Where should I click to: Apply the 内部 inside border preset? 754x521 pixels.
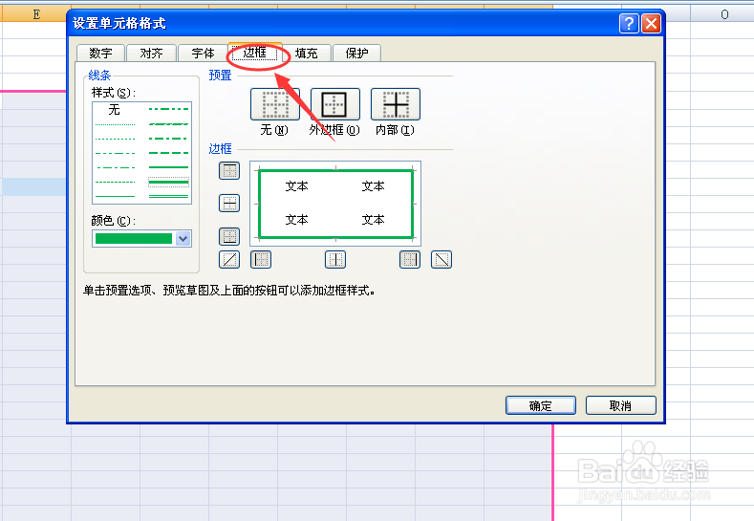(396, 104)
